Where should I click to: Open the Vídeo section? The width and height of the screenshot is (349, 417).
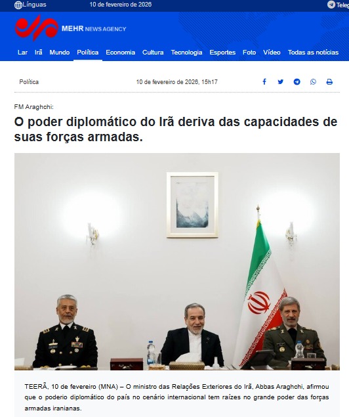[x=272, y=53]
